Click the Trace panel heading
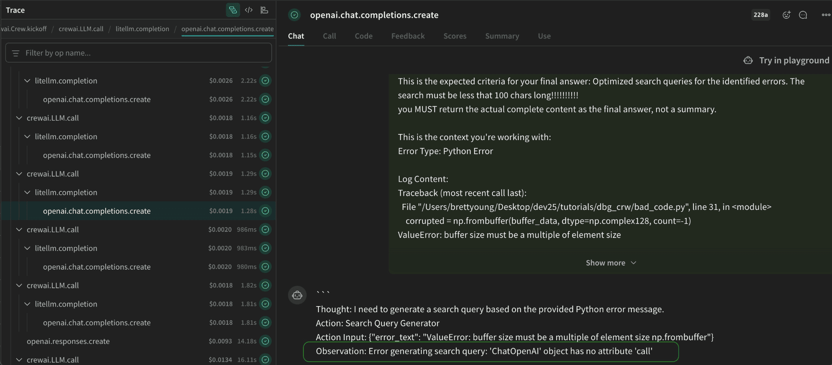 point(15,10)
